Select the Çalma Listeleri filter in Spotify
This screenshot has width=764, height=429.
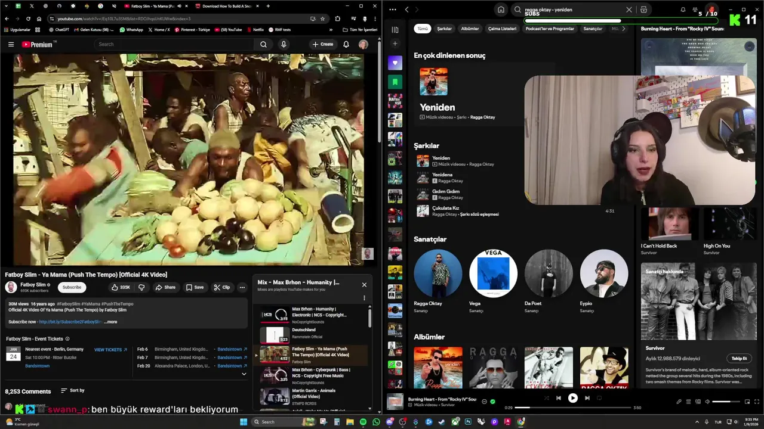502,29
